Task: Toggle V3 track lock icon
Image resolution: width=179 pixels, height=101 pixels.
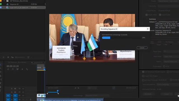Action: coord(12,89)
